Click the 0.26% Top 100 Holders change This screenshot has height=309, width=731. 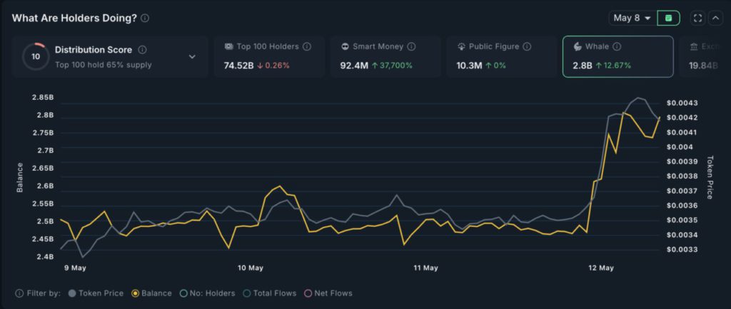[x=273, y=66]
